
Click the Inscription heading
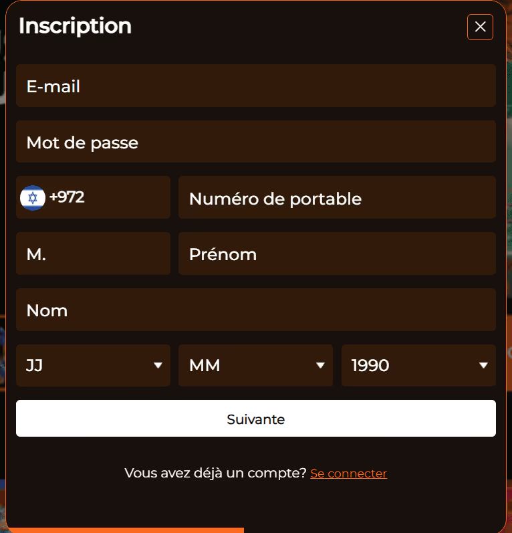[75, 26]
